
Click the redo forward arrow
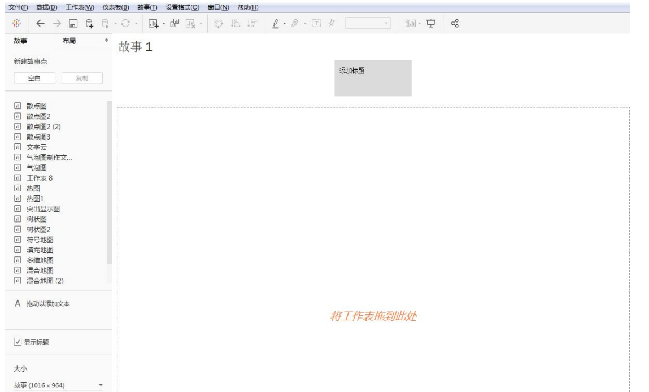click(56, 24)
